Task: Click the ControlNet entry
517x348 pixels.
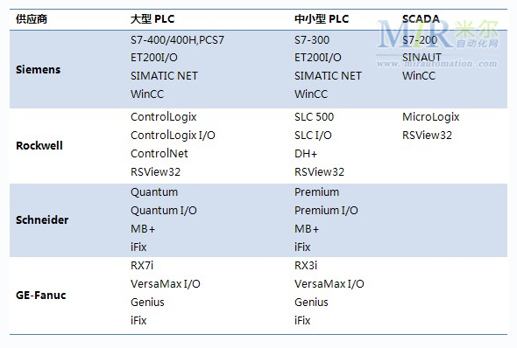Action: tap(159, 153)
